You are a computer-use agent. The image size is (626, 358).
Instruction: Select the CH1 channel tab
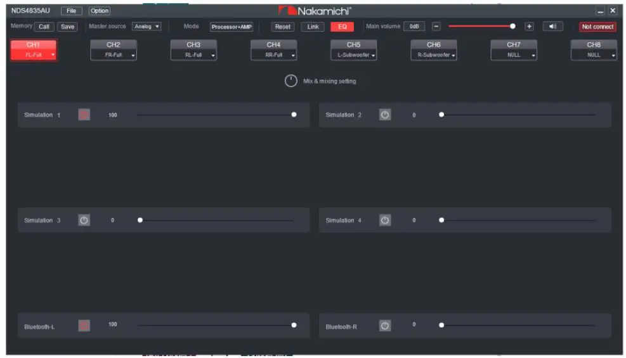point(34,44)
